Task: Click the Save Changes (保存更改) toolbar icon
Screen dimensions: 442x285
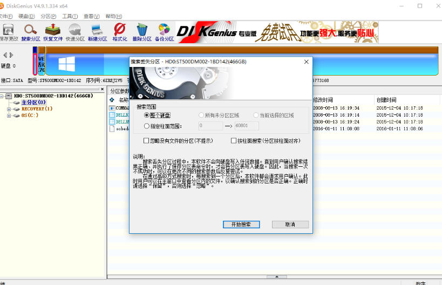Action: point(9,32)
